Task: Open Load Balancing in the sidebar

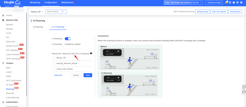Action: tap(12, 98)
